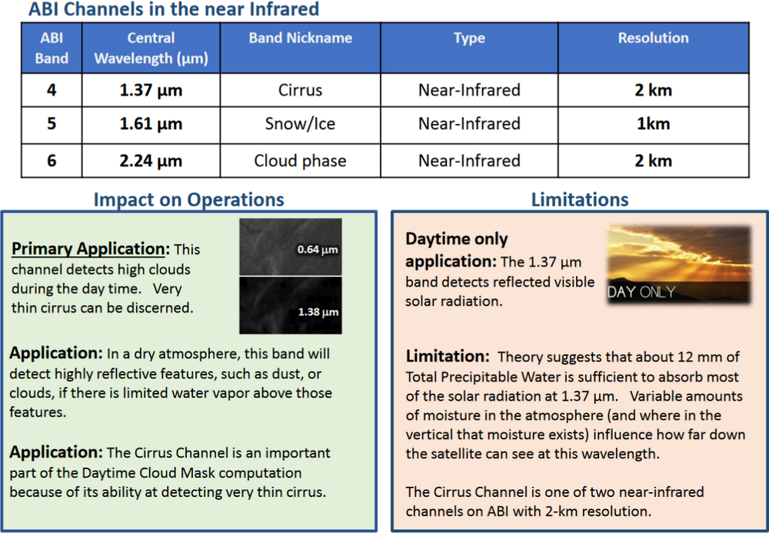Select the DAY ONLY sunset picture
Screen dimensions: 769x533
pyautogui.click(x=678, y=264)
